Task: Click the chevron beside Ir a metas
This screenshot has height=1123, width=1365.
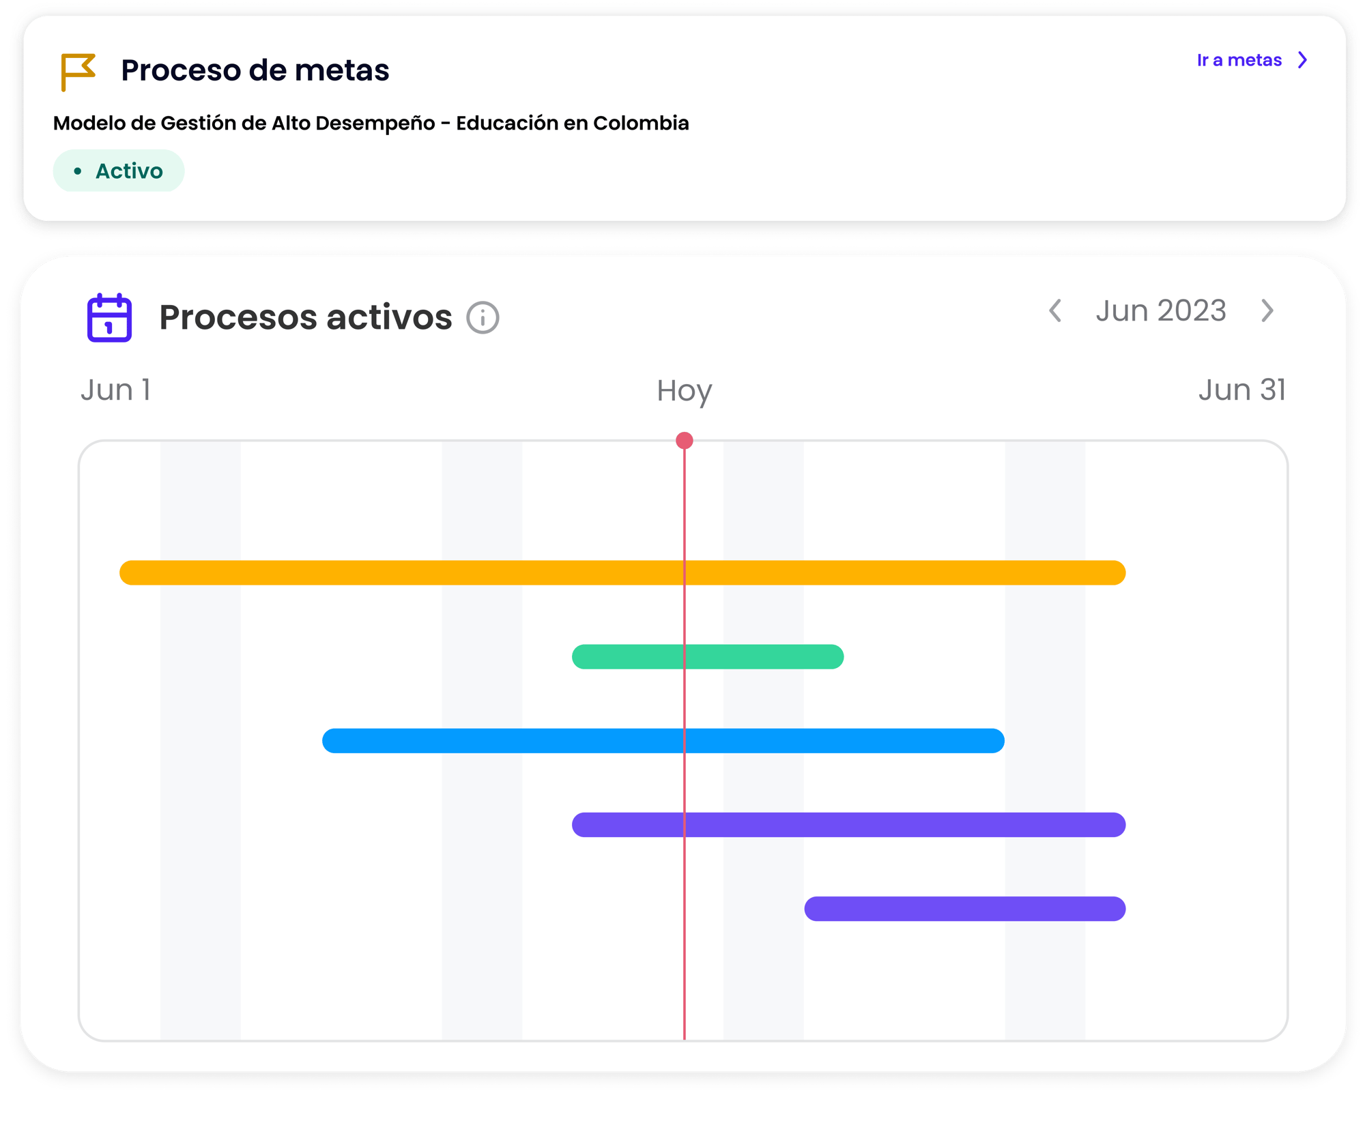Action: tap(1303, 60)
